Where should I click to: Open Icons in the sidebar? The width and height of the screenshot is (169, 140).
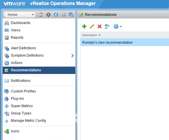pyautogui.click(x=15, y=131)
